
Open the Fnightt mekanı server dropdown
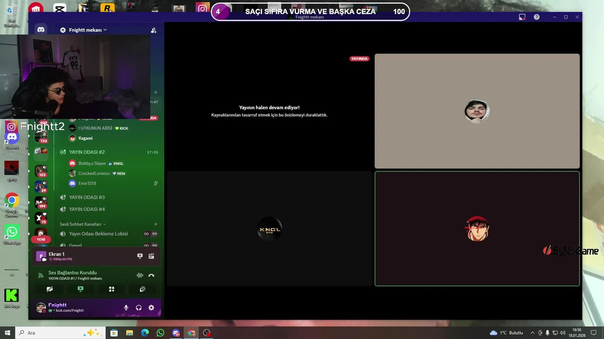87,30
